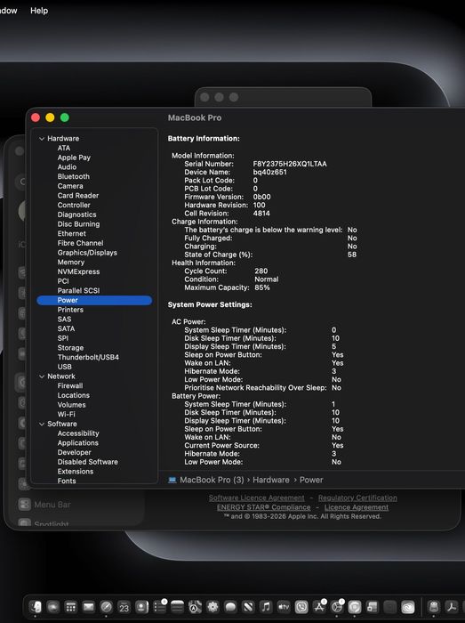Open Maps icon in dock

pyautogui.click(x=195, y=607)
